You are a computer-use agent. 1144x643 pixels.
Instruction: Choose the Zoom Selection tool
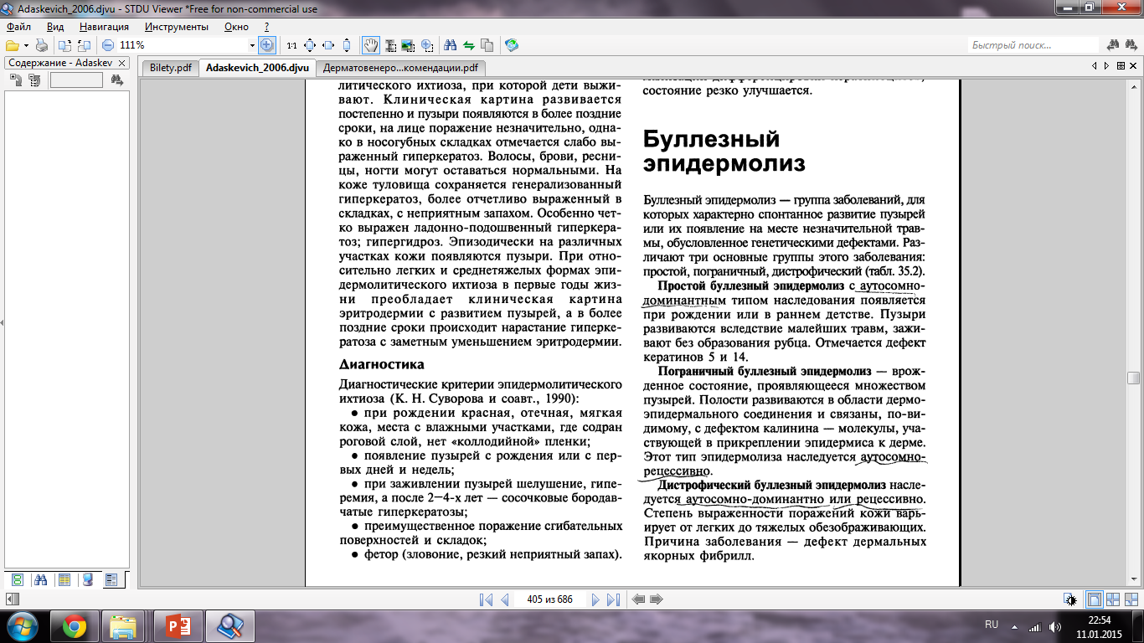(427, 45)
